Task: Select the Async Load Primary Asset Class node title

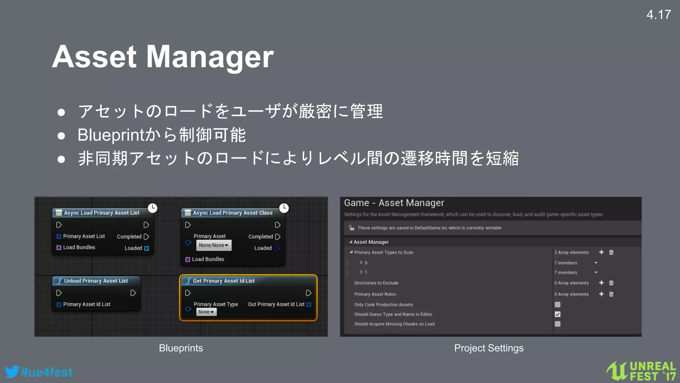Action: coord(233,213)
